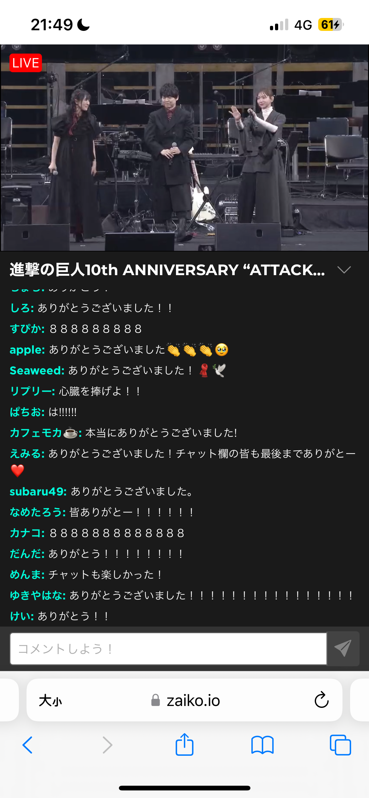Tap the Safari forward arrow
The width and height of the screenshot is (369, 798).
(x=108, y=745)
